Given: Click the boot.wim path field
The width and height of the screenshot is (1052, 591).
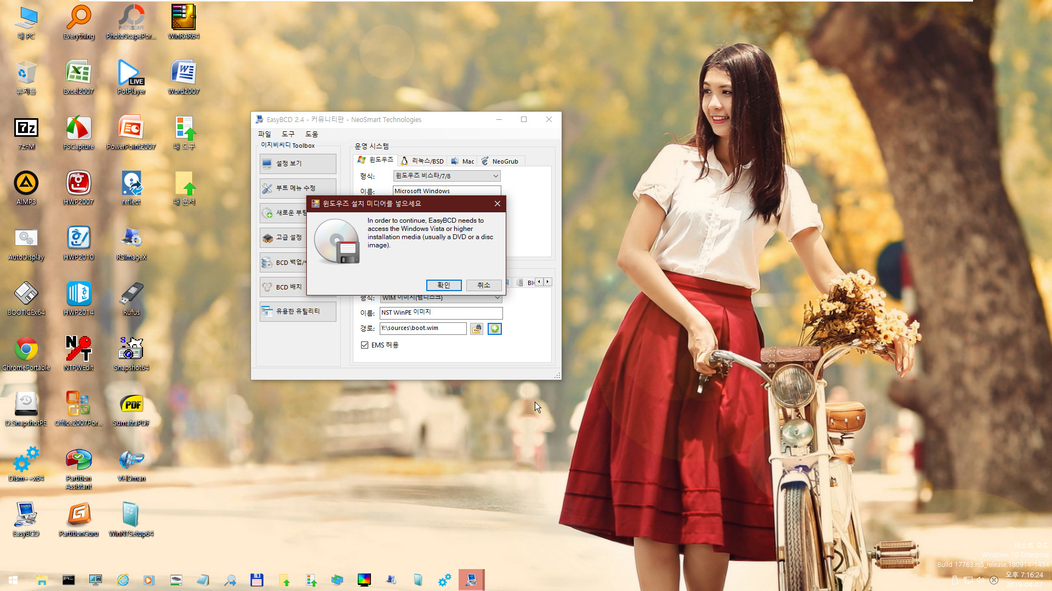Looking at the screenshot, I should click(423, 328).
